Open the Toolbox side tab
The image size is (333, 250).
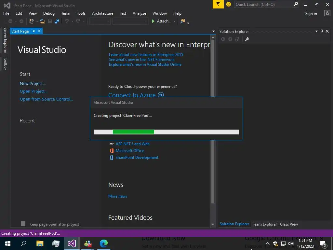(6, 63)
